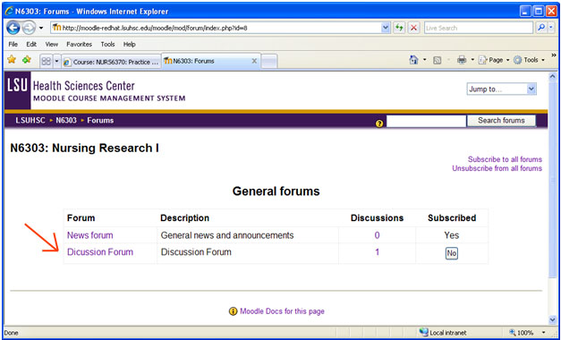This screenshot has height=340, width=561.
Task: Click the Internet Explorer title bar icon
Action: point(9,11)
